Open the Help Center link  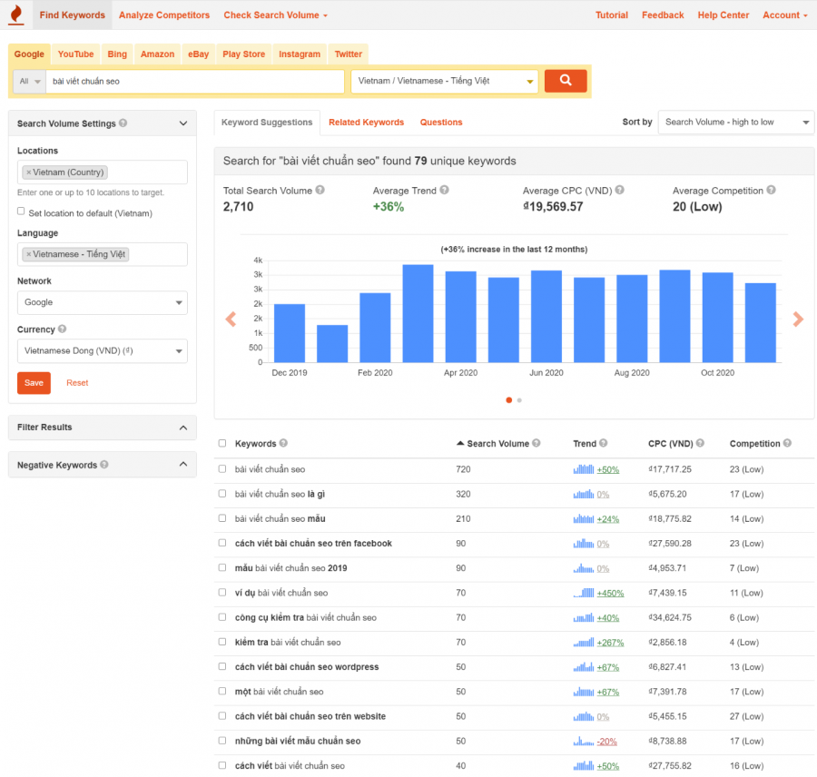coord(723,15)
